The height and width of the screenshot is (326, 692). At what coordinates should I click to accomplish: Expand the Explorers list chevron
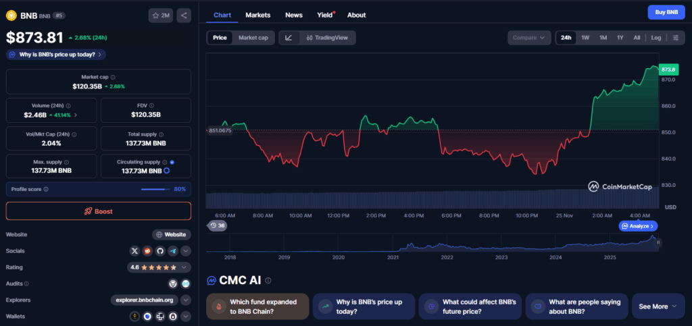(186, 300)
